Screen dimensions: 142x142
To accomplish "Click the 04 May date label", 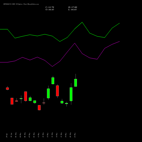I will coord(16,135).
